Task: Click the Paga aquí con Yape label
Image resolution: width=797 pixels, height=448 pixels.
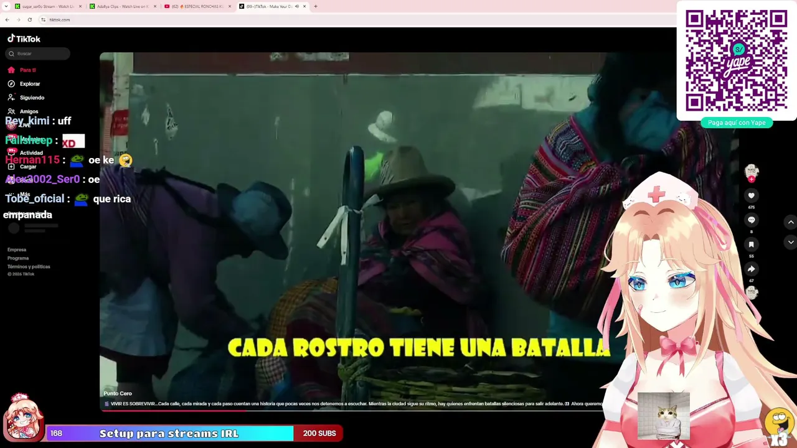Action: pos(737,123)
